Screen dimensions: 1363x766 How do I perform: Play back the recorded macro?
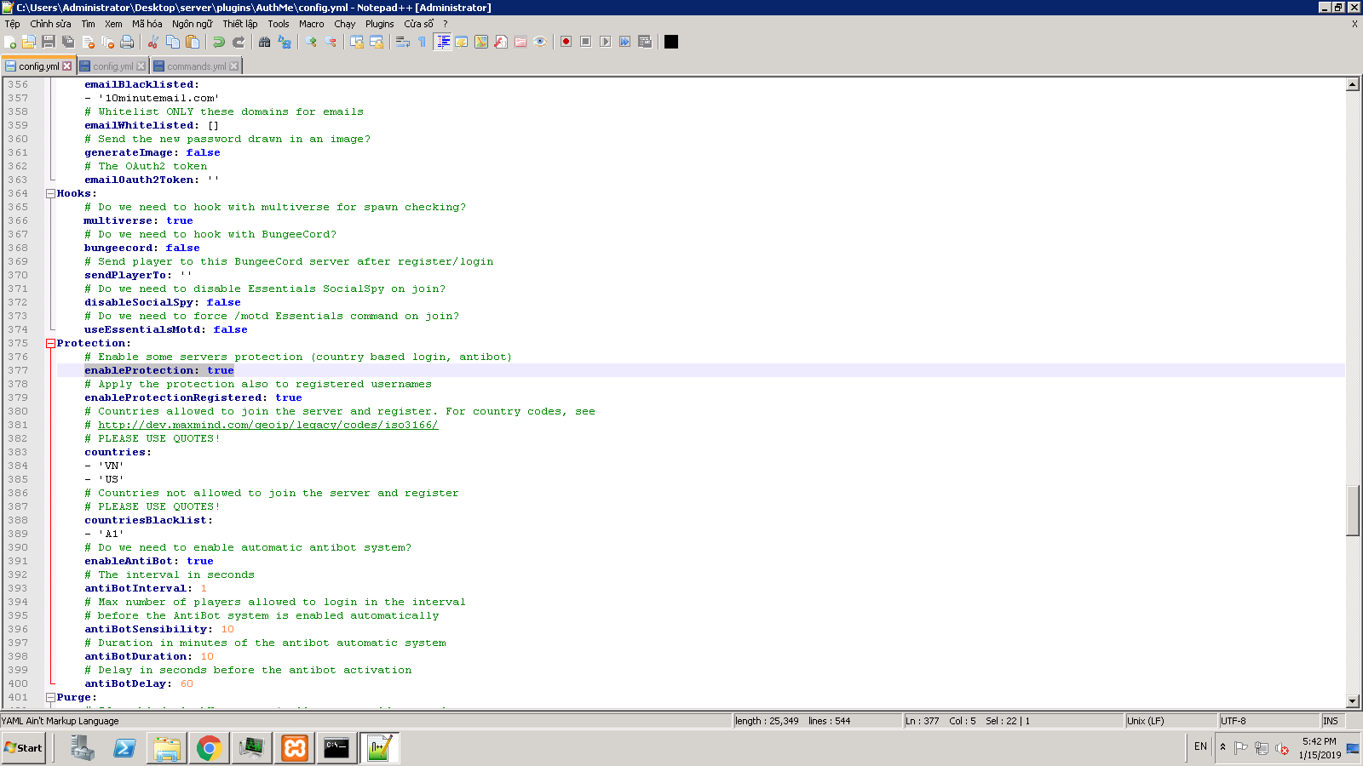(x=606, y=42)
